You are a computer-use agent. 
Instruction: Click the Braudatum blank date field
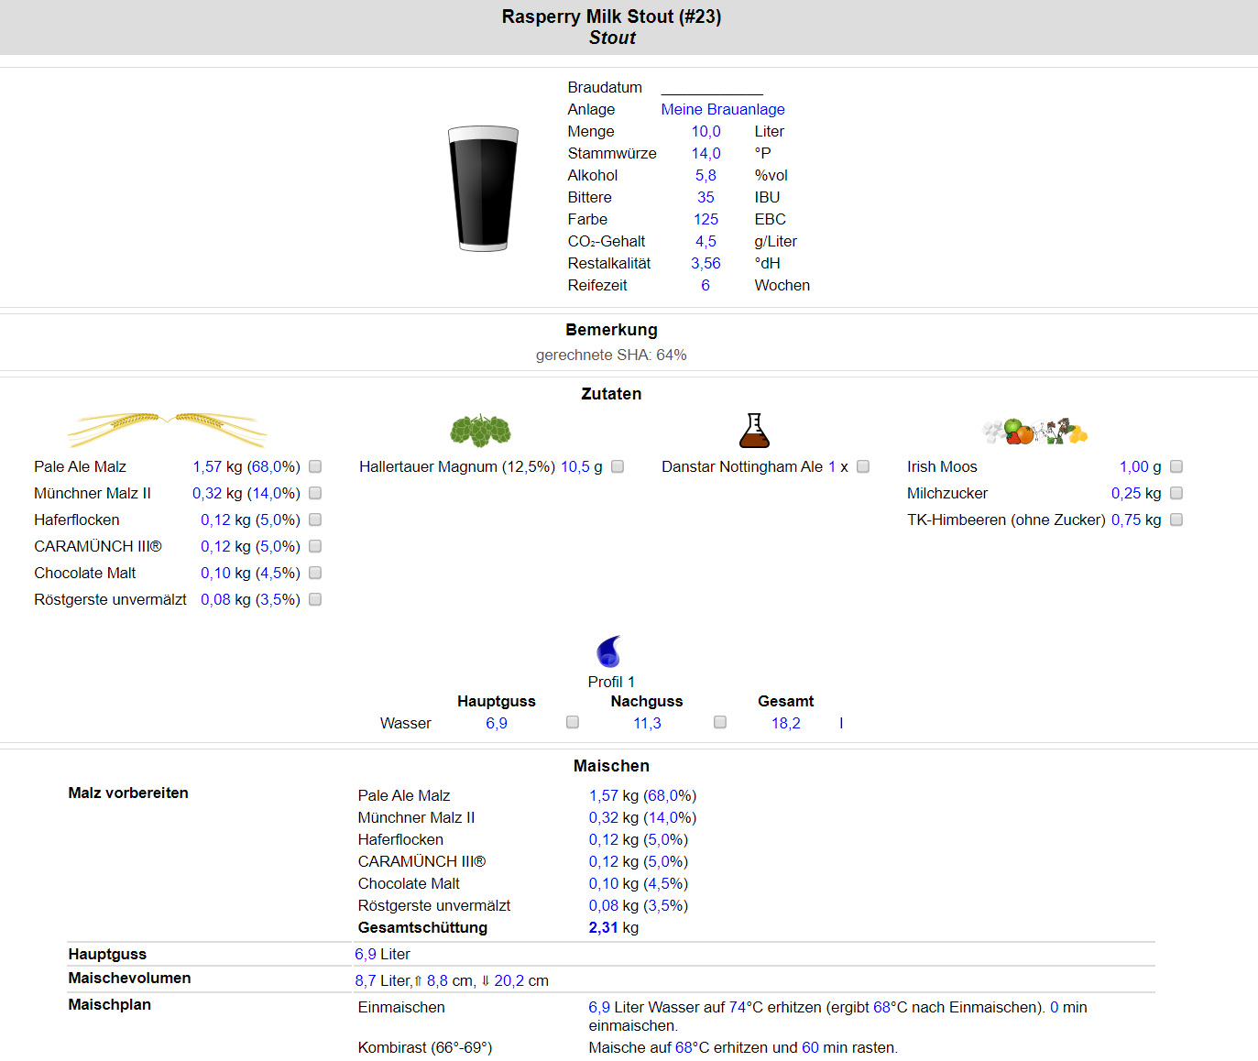[x=711, y=88]
